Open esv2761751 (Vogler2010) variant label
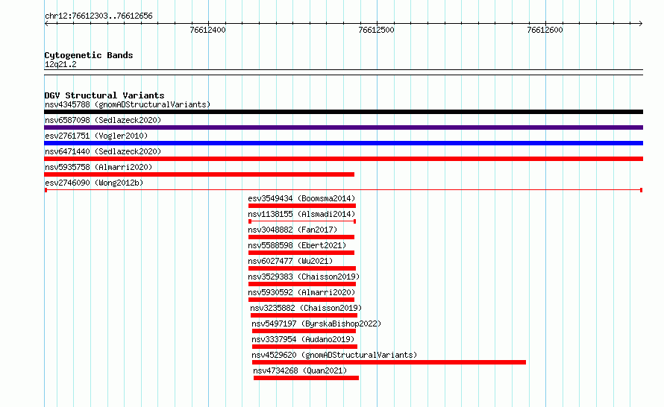664x407 pixels. pos(96,136)
